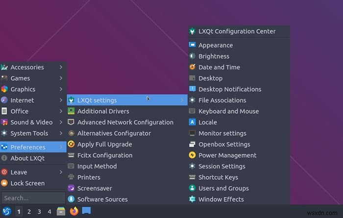The height and width of the screenshot is (218, 343).
Task: Open Keyboard and Mouse settings
Action: pos(239,111)
